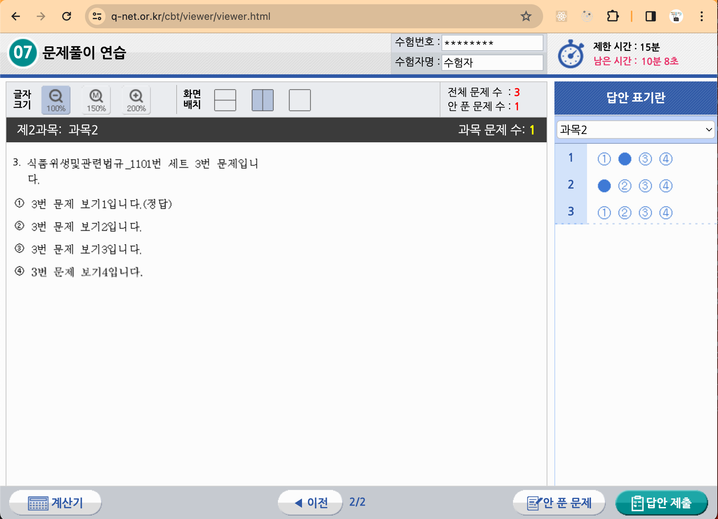The image size is (718, 519).
Task: Open browser extensions puzzle icon
Action: pos(613,16)
